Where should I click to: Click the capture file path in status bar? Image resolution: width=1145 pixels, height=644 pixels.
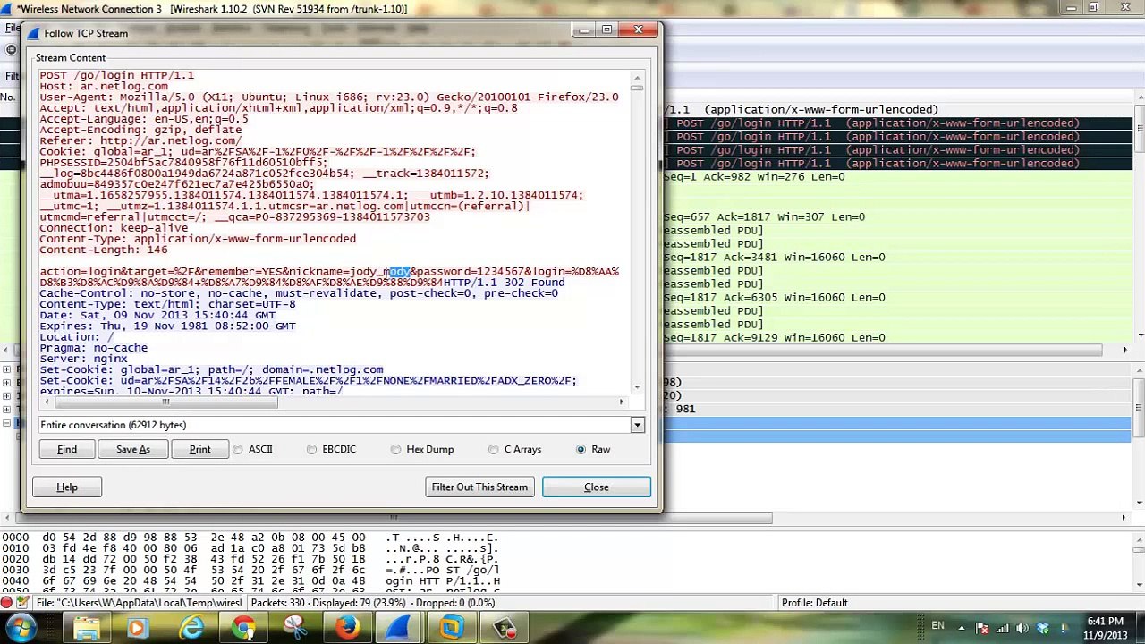[x=139, y=603]
